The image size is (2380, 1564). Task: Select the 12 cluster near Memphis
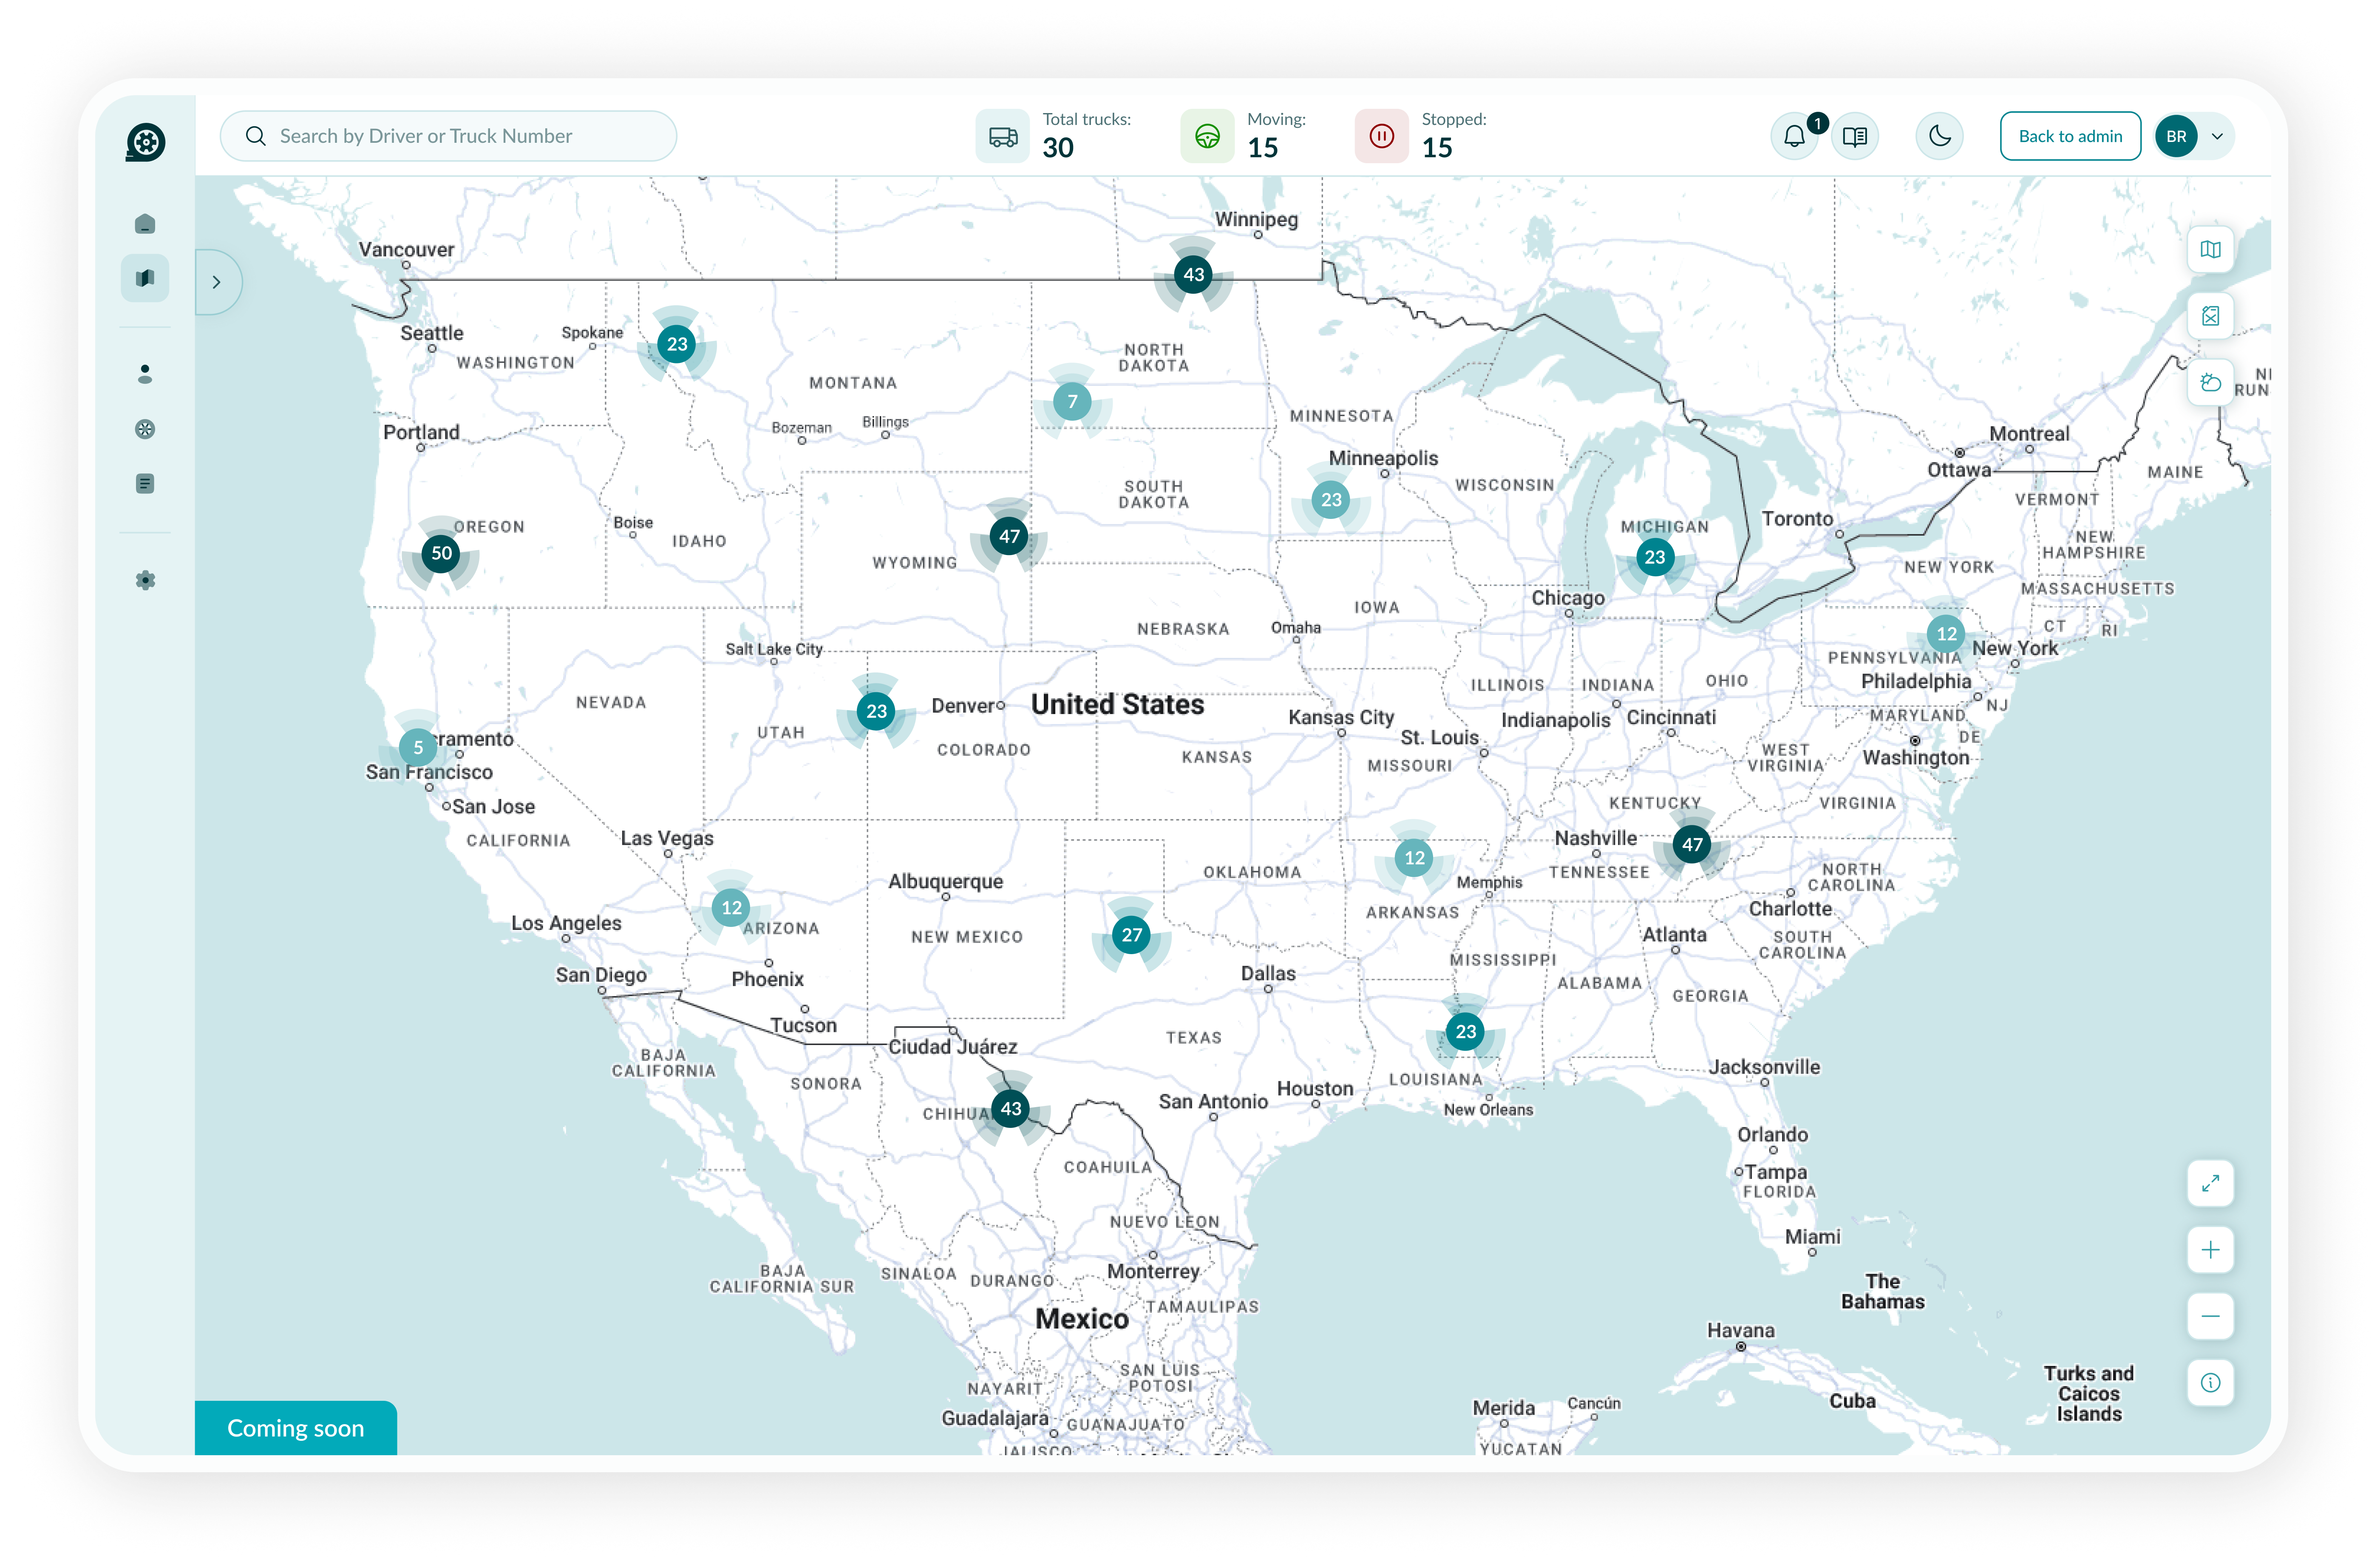point(1414,858)
